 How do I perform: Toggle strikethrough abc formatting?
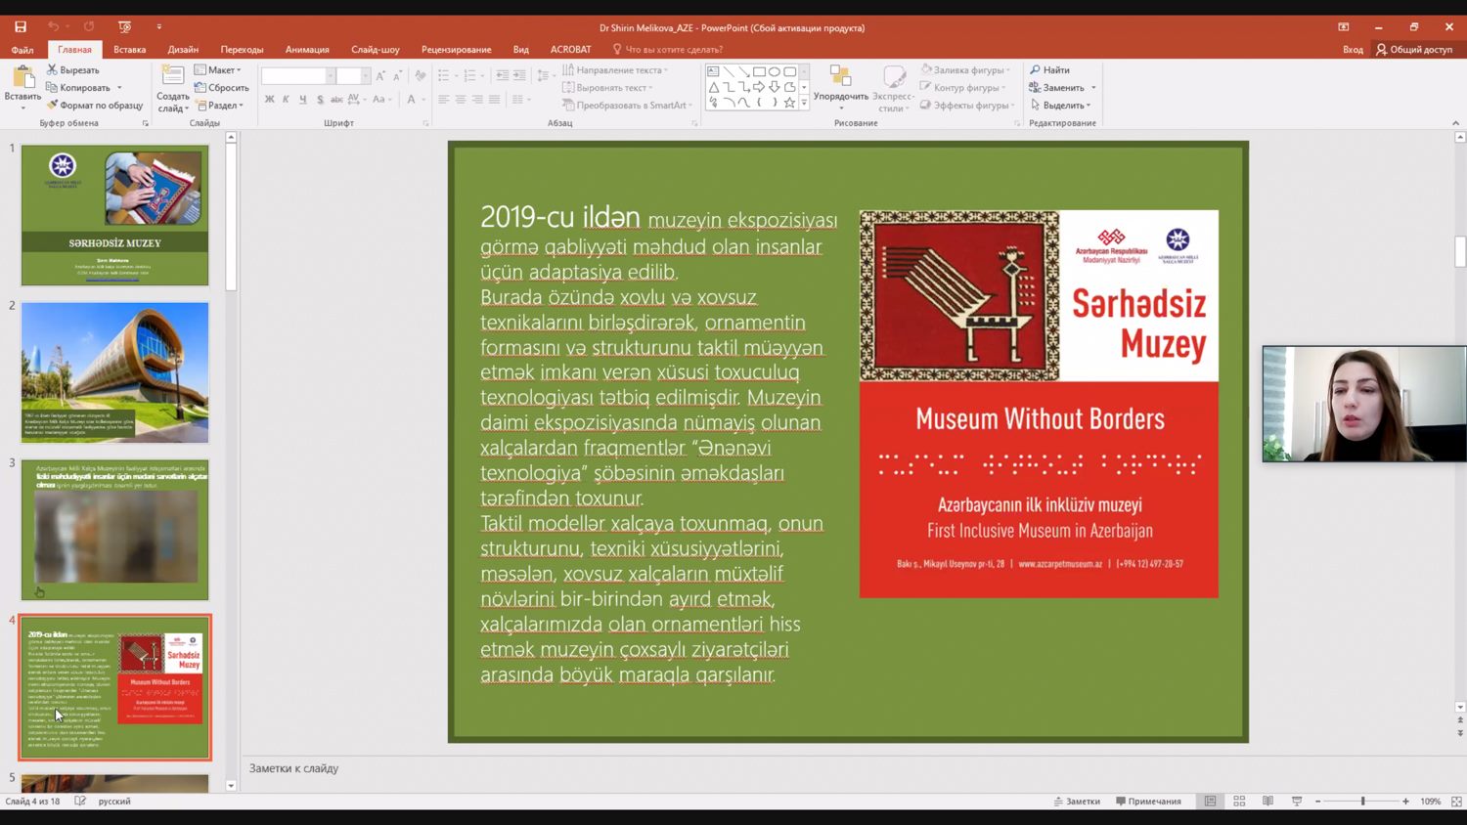coord(336,100)
